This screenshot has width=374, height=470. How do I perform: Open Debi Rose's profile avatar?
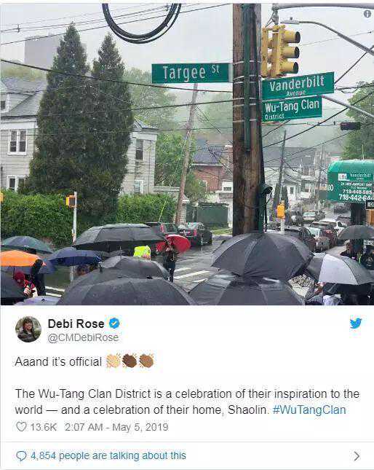click(28, 329)
